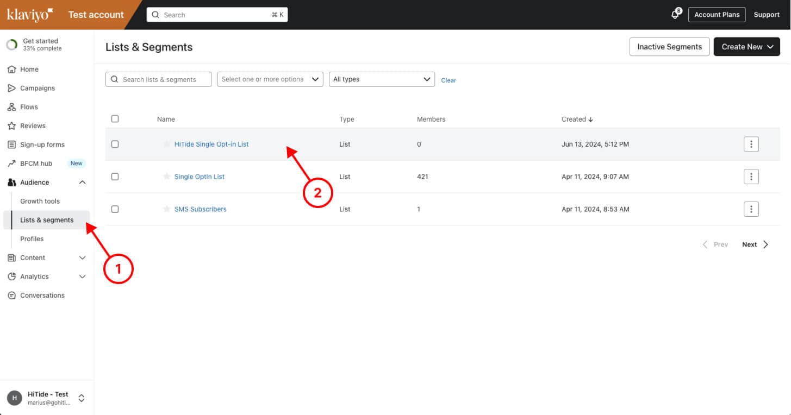This screenshot has width=791, height=415.
Task: Check the Single OptIn List row
Action: pos(115,177)
